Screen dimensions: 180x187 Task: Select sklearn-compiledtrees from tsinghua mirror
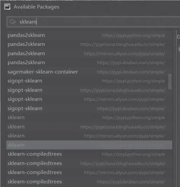(x=89, y=163)
